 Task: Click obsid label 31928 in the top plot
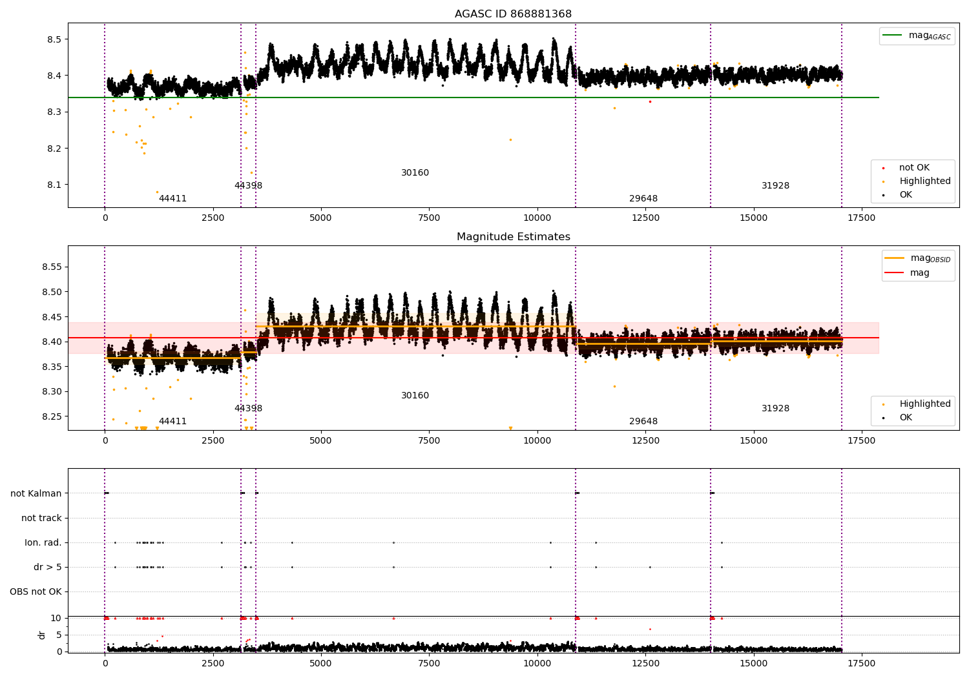coord(775,186)
